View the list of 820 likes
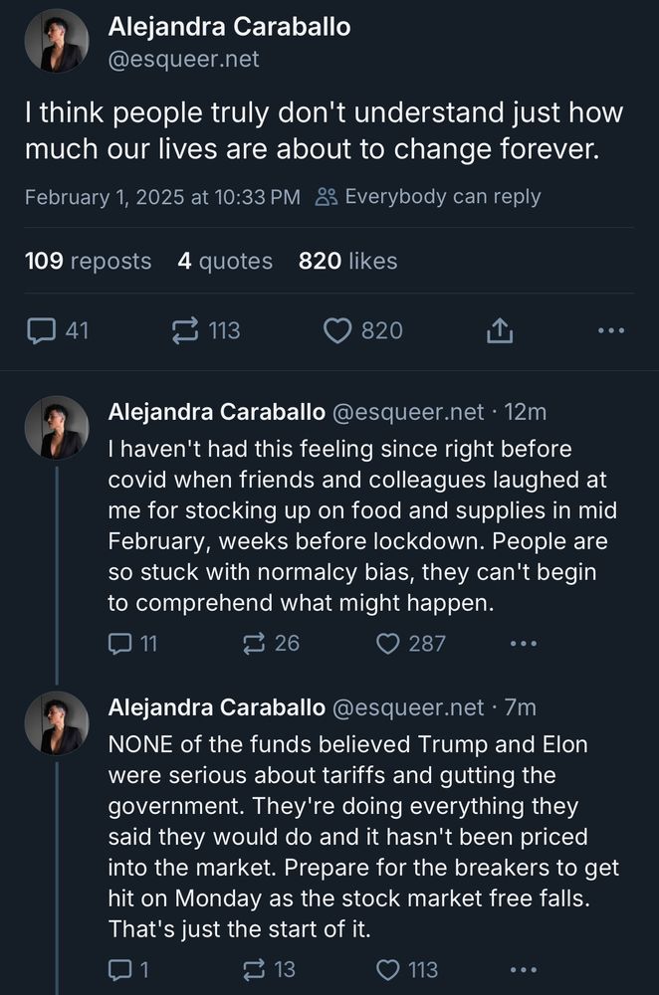Image resolution: width=659 pixels, height=995 pixels. click(347, 261)
